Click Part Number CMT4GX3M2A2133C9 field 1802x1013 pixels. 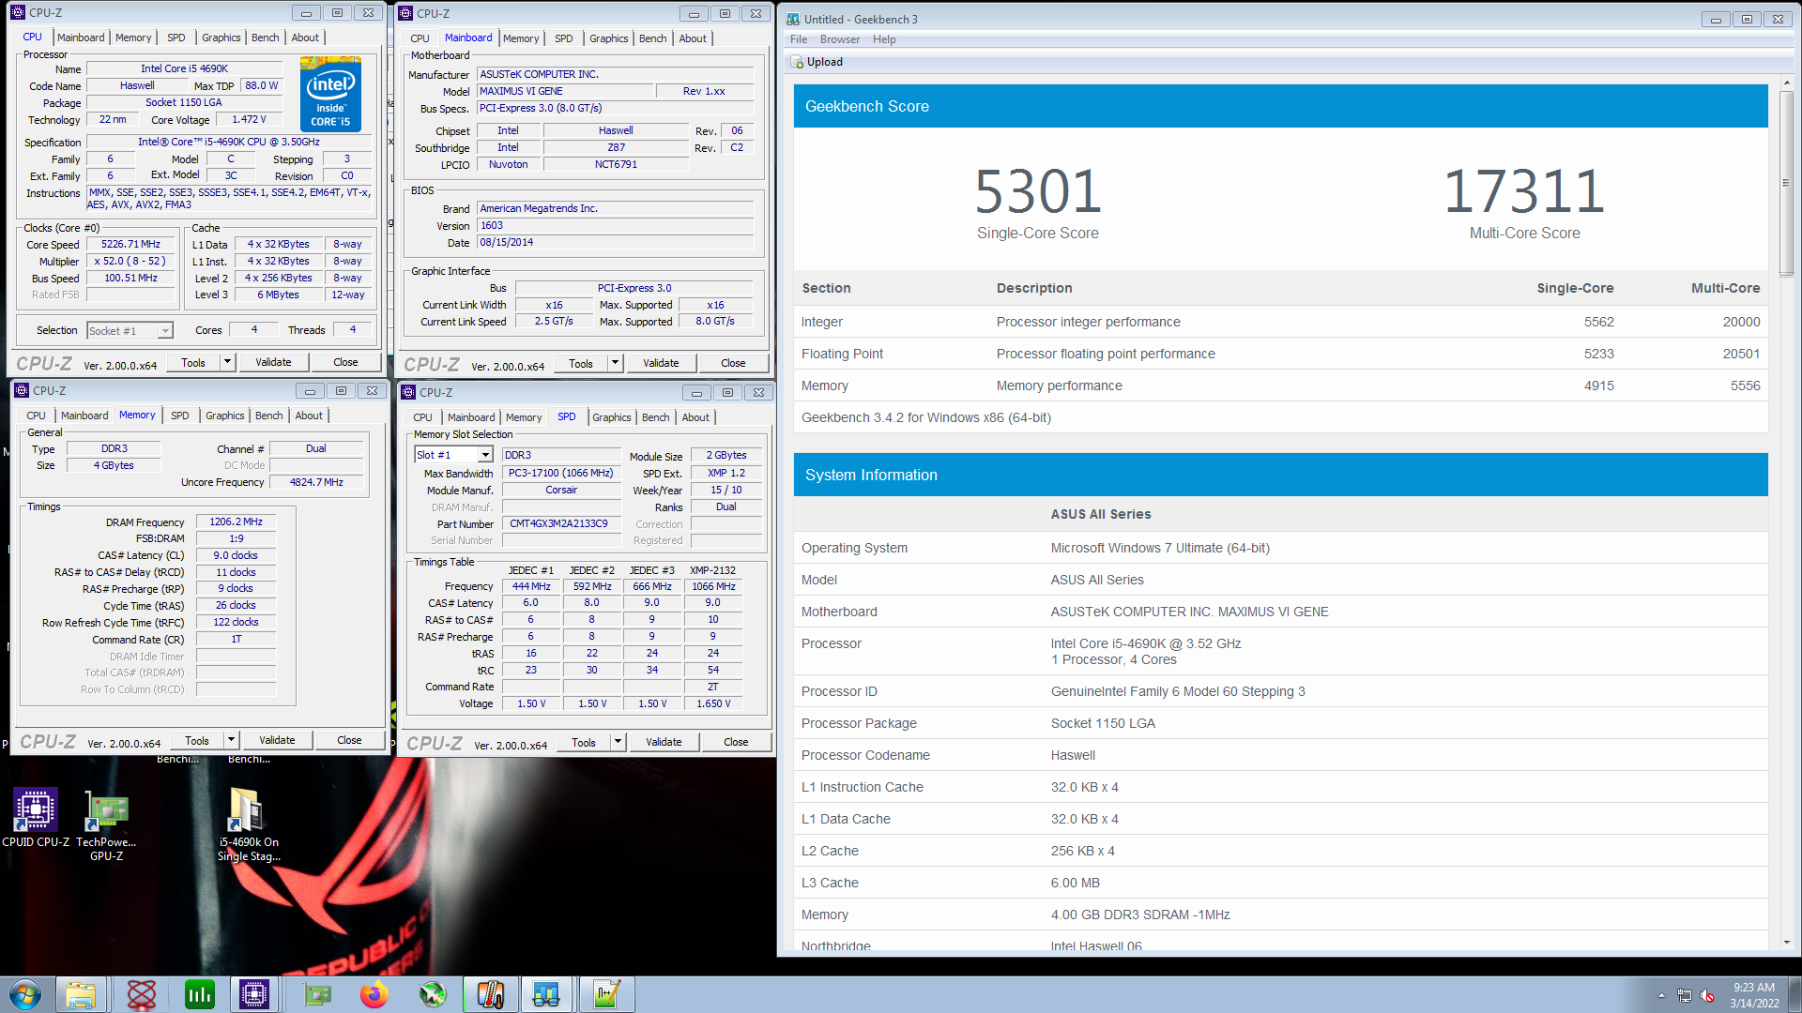pos(561,523)
